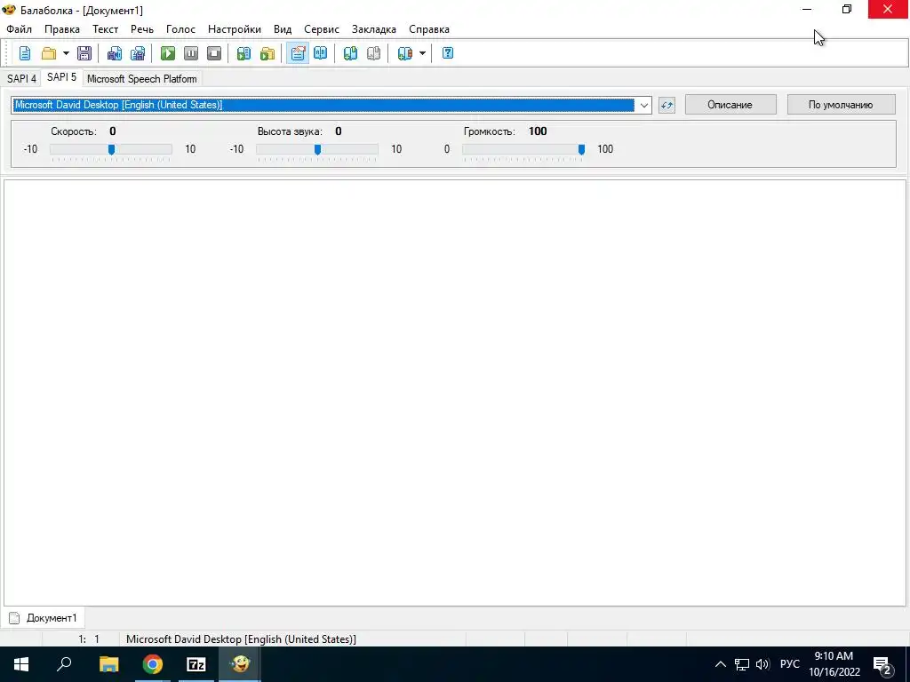Select the SAPI 5 tab
The image size is (910, 682).
(x=61, y=78)
